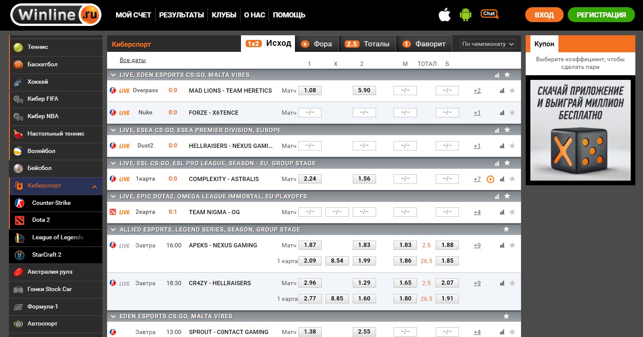Click the StarCraft 2 icon in sidebar
The image size is (643, 337).
click(20, 255)
